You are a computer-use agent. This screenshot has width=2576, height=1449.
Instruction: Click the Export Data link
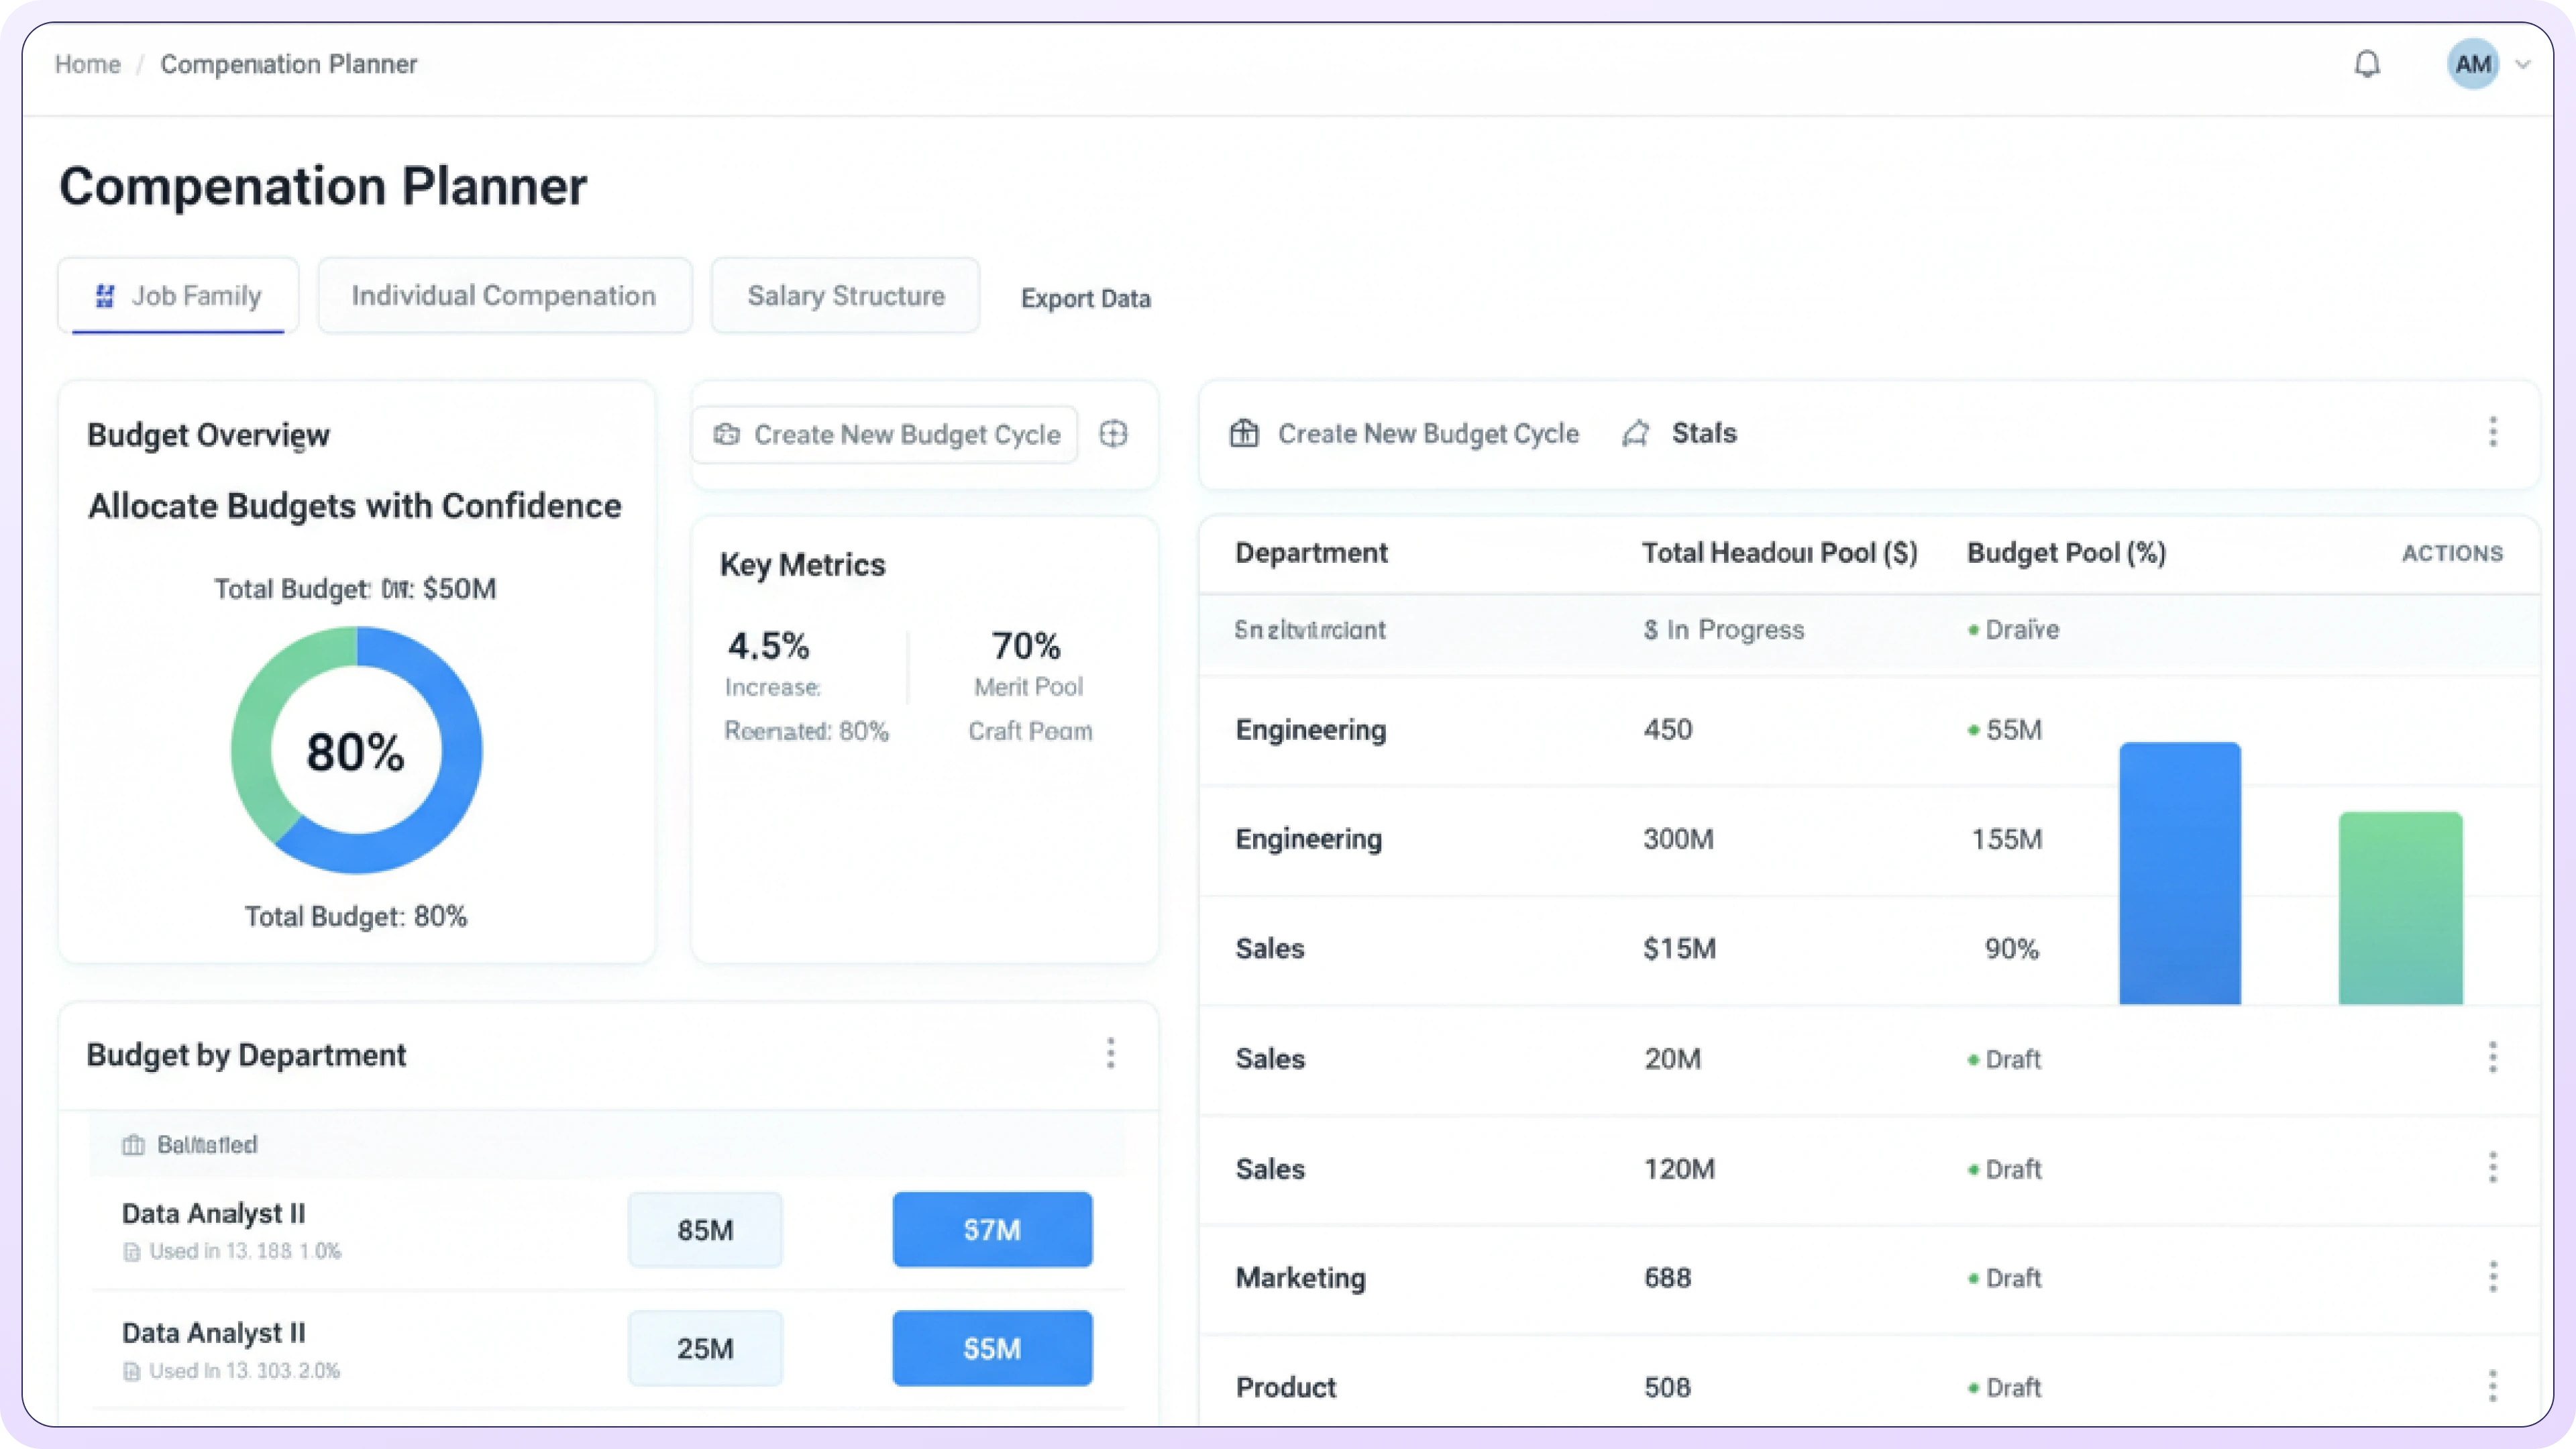[1085, 299]
